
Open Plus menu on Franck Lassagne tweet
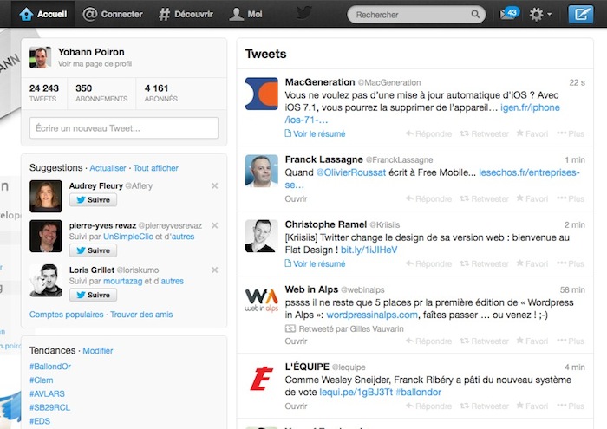571,198
